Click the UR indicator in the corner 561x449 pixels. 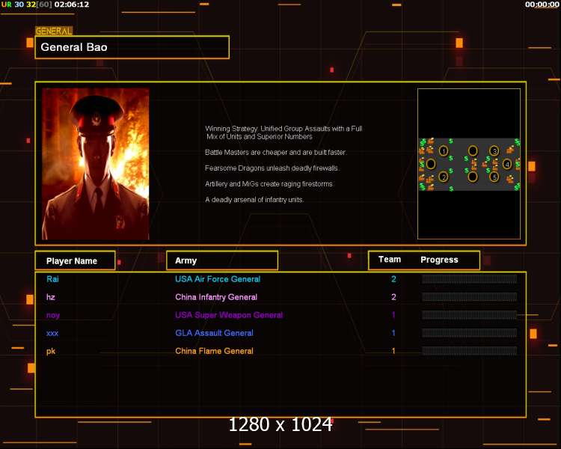click(x=7, y=4)
